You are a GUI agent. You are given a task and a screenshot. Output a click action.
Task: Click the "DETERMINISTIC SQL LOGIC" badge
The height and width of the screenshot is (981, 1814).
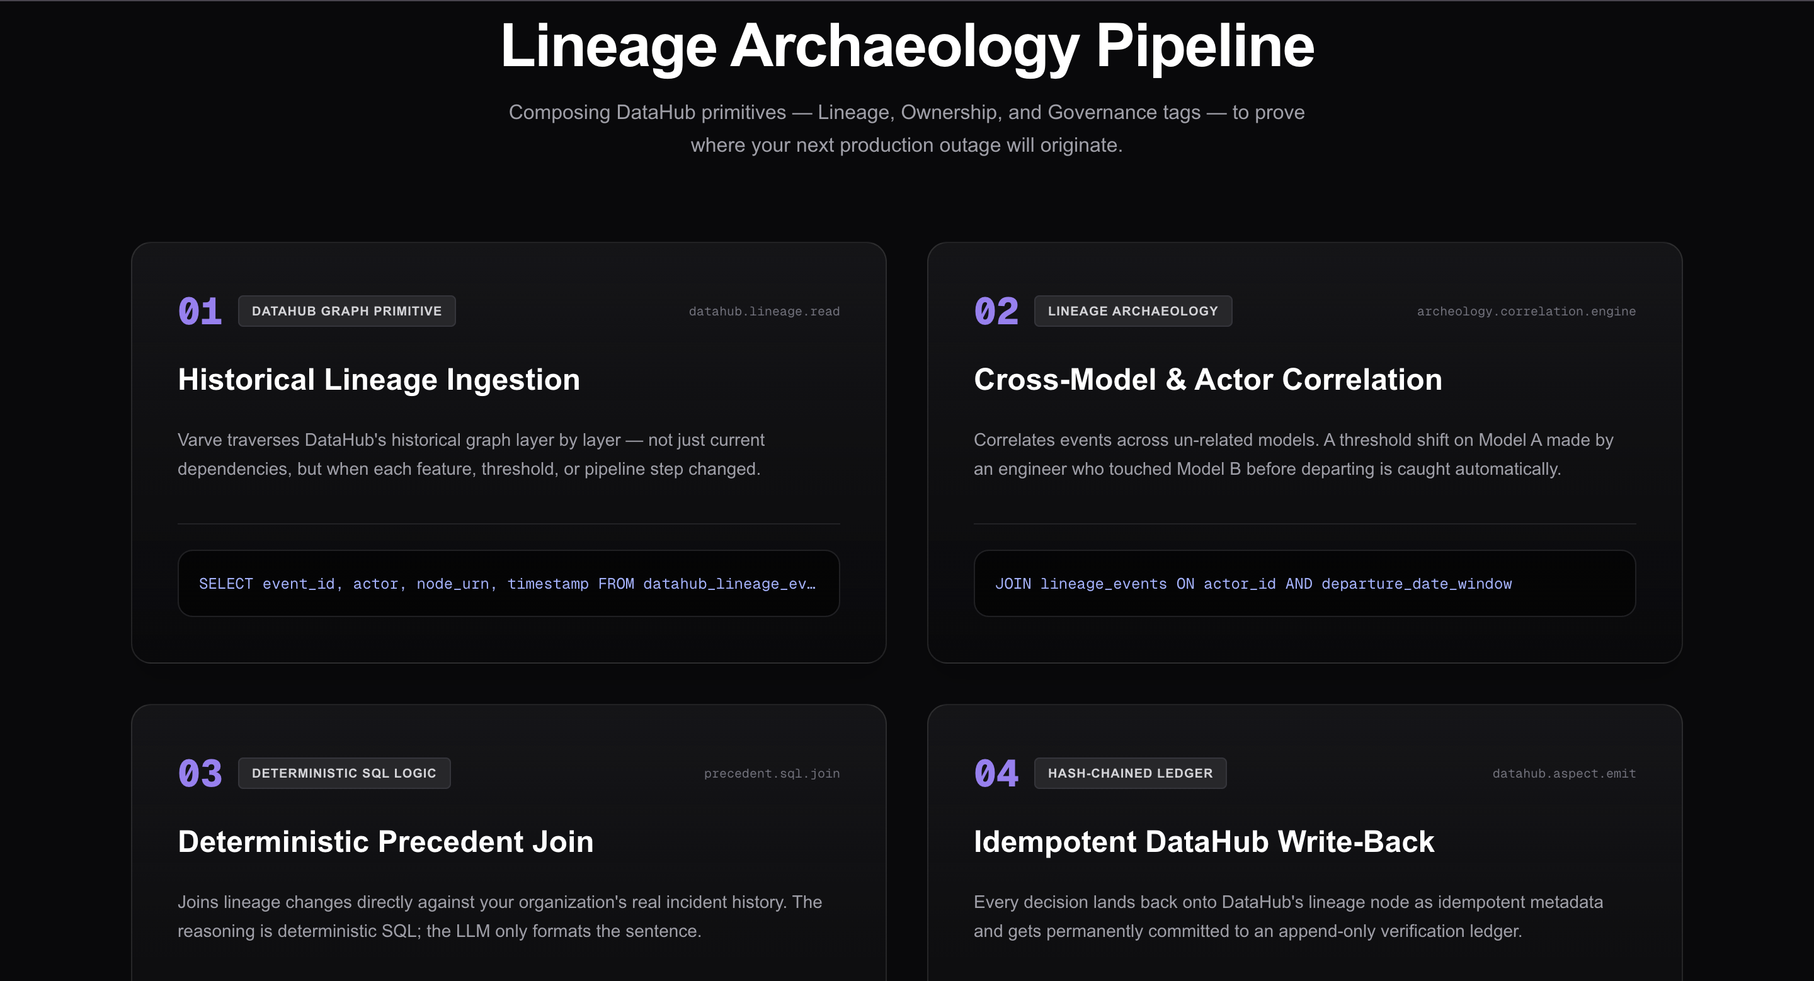(344, 773)
